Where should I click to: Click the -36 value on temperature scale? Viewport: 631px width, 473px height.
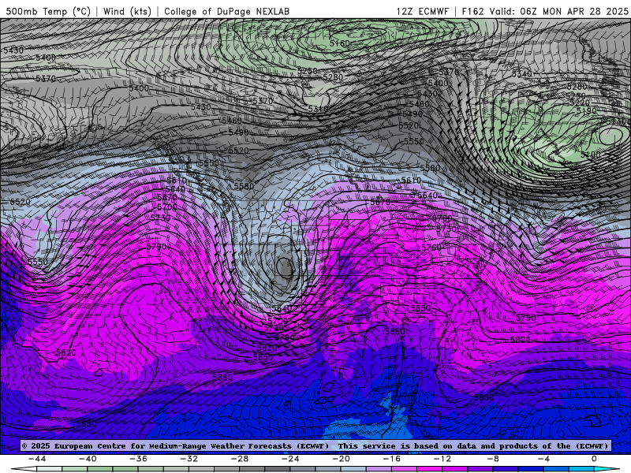coord(139,459)
